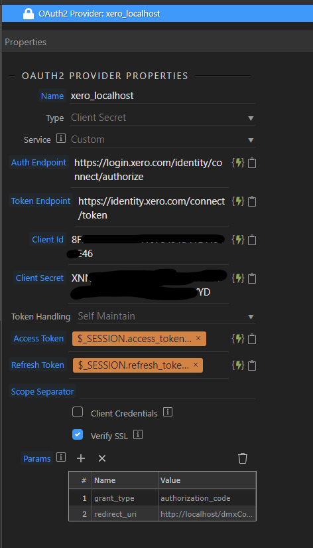Remove selected param with X icon
Screen dimensions: 313x548
click(x=102, y=458)
